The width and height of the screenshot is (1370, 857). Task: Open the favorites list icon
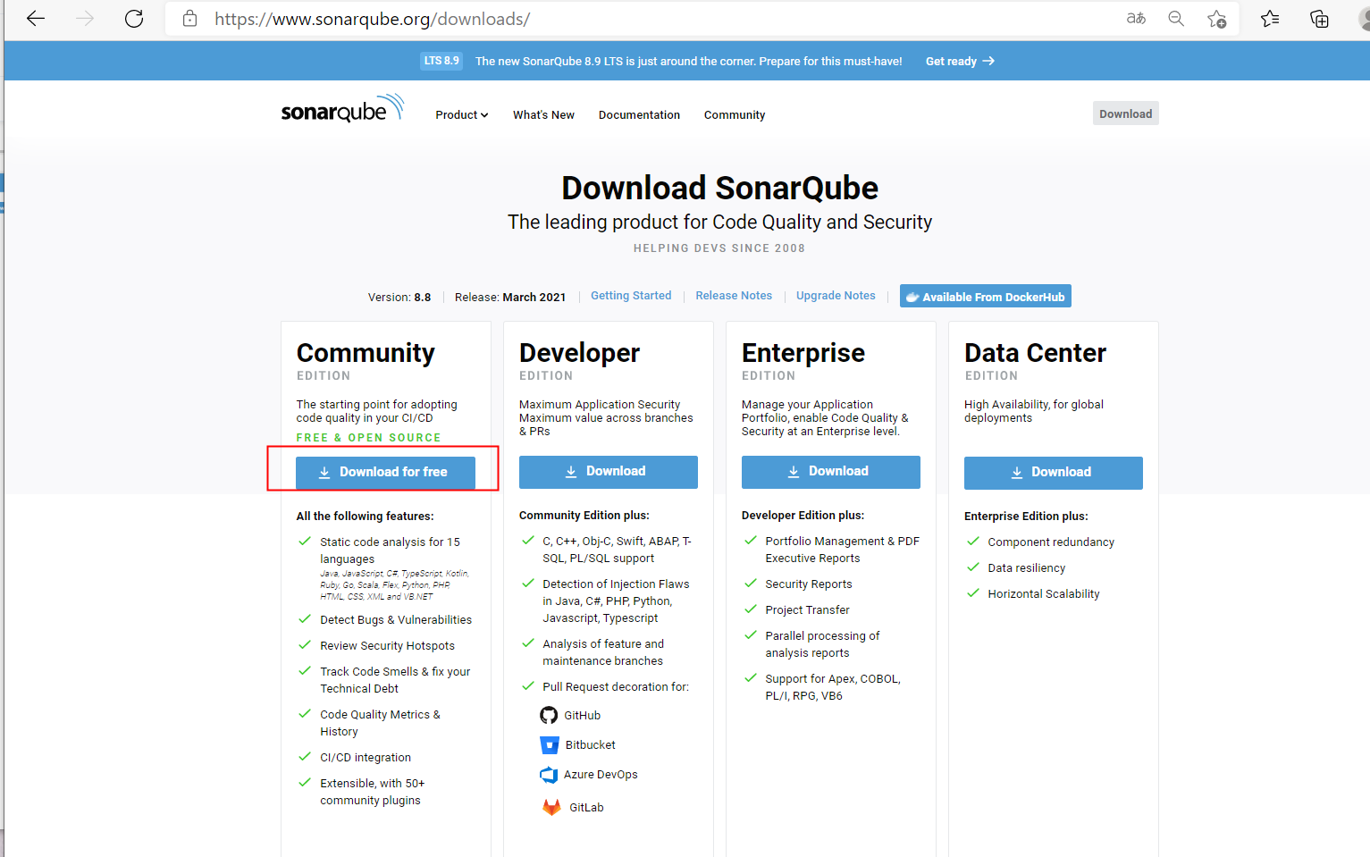[1270, 19]
